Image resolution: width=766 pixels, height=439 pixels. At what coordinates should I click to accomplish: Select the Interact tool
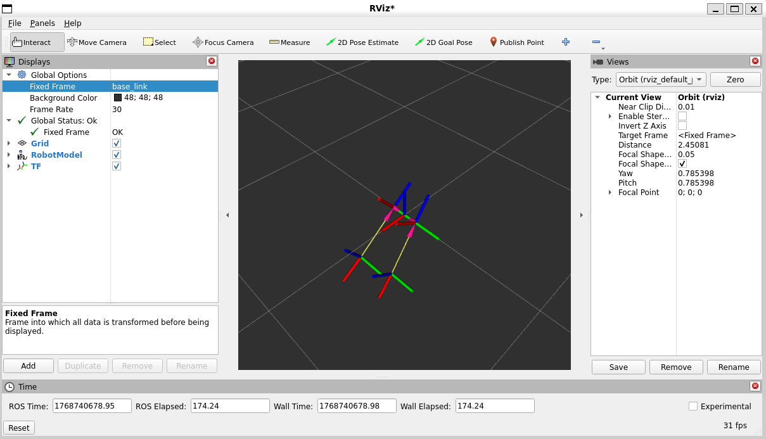[x=37, y=42]
